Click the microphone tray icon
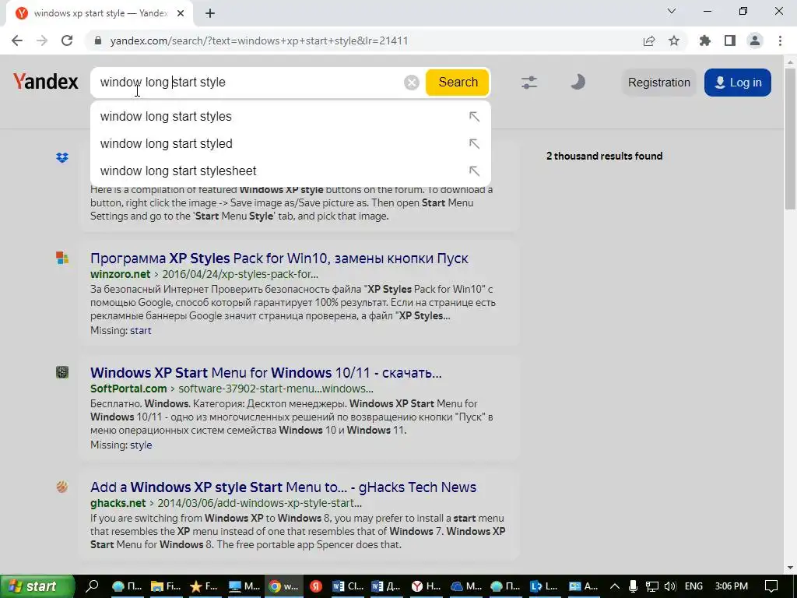The width and height of the screenshot is (797, 598). (x=633, y=586)
